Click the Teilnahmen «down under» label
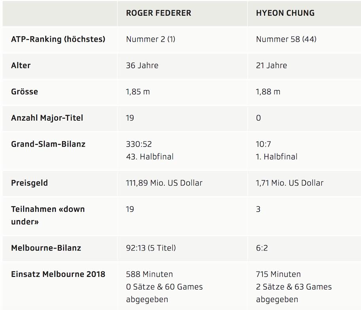361x310 pixels. pyautogui.click(x=48, y=215)
